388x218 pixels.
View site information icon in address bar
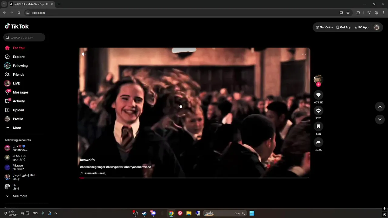pos(28,13)
